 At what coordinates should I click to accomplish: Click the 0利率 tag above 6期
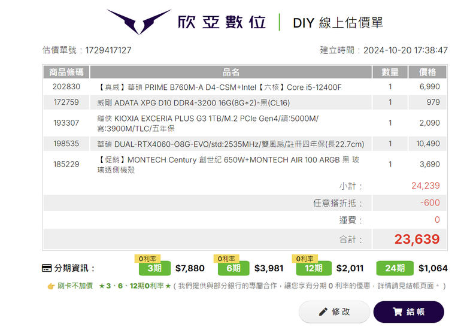226,259
